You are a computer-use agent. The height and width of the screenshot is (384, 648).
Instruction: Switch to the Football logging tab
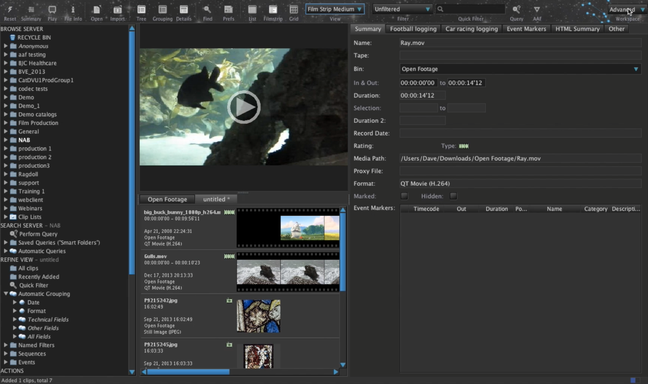(x=413, y=29)
